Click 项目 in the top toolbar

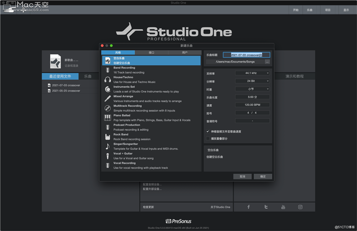tap(328, 10)
